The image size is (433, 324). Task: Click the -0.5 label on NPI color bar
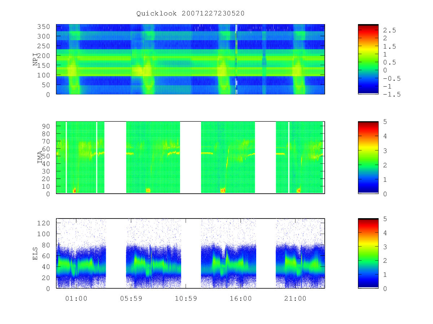click(x=392, y=78)
